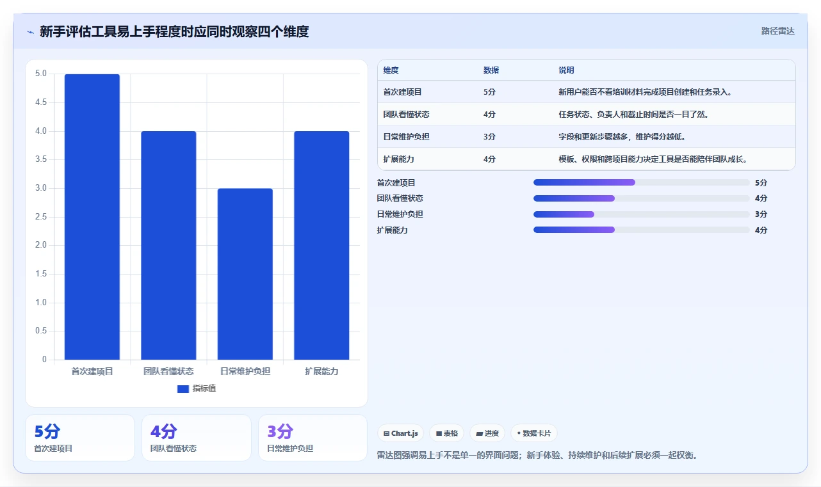The width and height of the screenshot is (821, 487).
Task: Click the 说明 column header
Action: point(566,70)
